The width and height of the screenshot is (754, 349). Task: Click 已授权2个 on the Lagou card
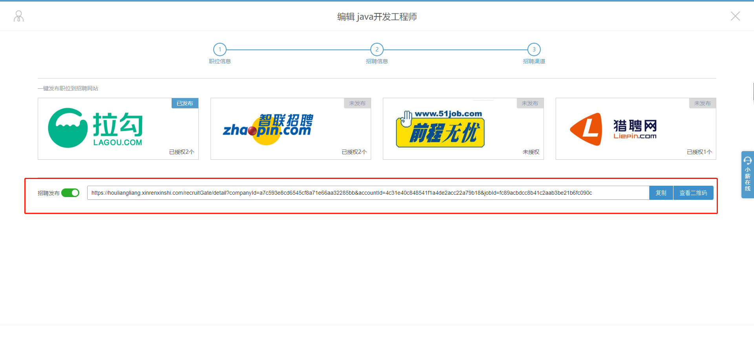pyautogui.click(x=181, y=152)
